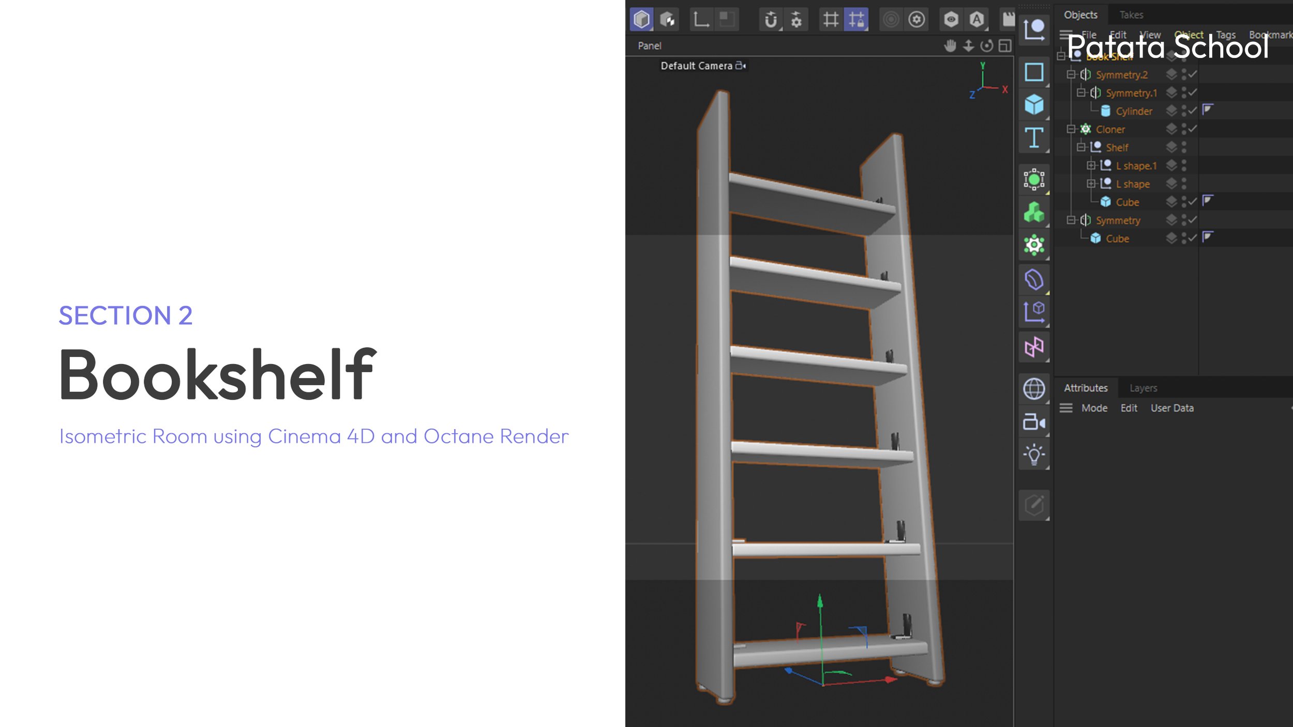The height and width of the screenshot is (727, 1293).
Task: Enable the magnet Snap icon
Action: [x=771, y=20]
